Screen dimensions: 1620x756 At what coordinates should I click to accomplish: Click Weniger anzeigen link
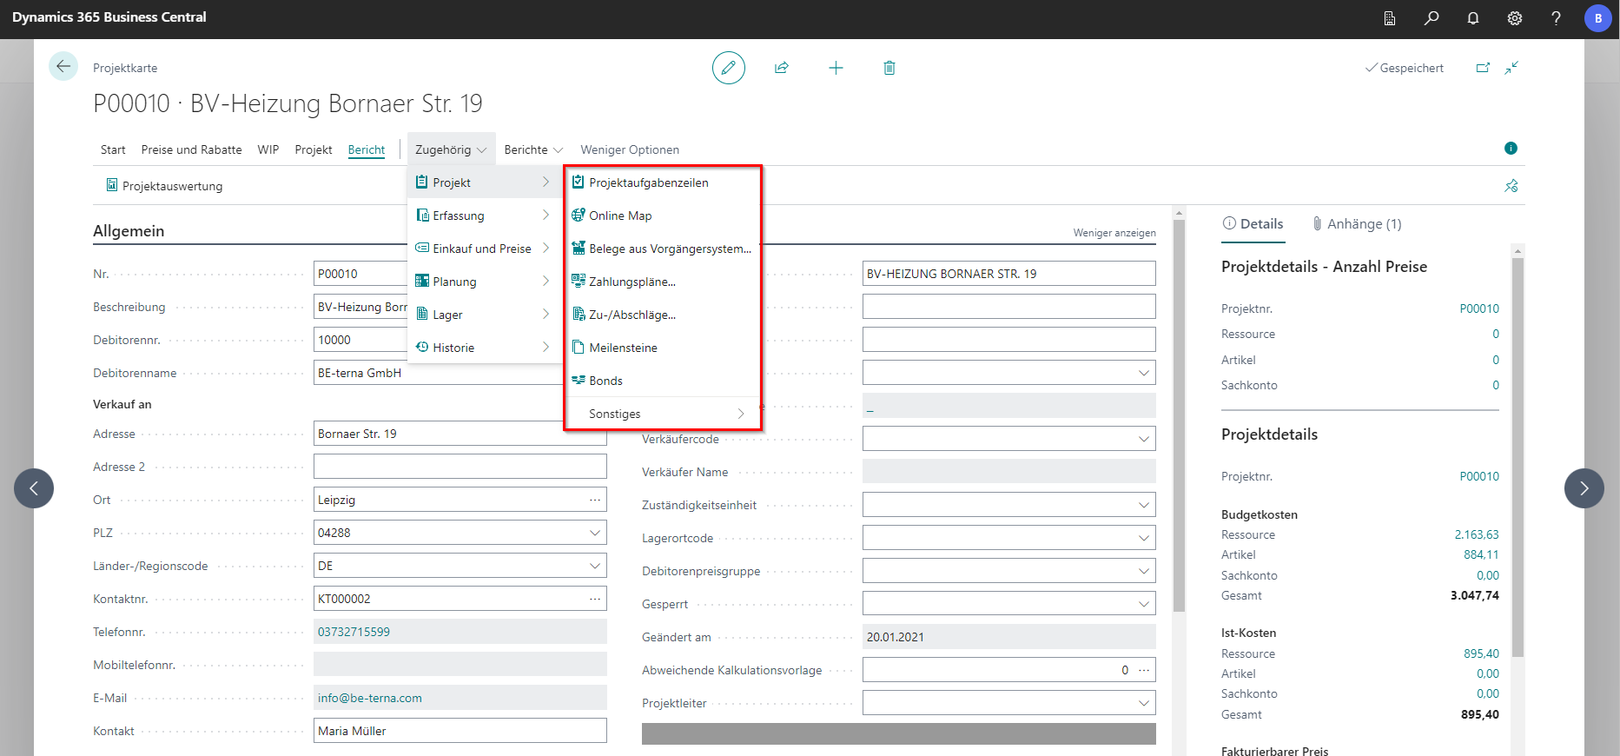[1114, 233]
